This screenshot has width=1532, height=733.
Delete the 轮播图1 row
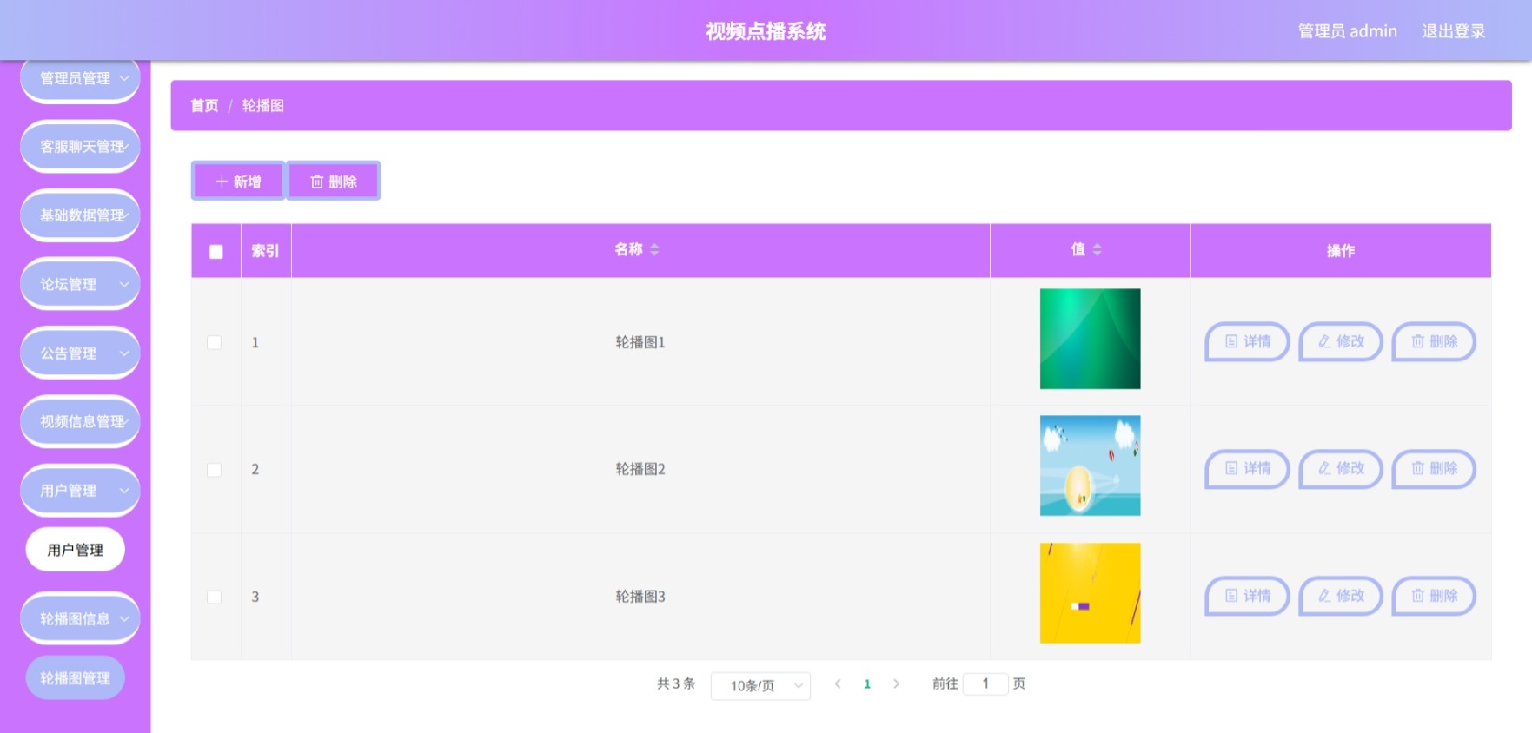1434,341
